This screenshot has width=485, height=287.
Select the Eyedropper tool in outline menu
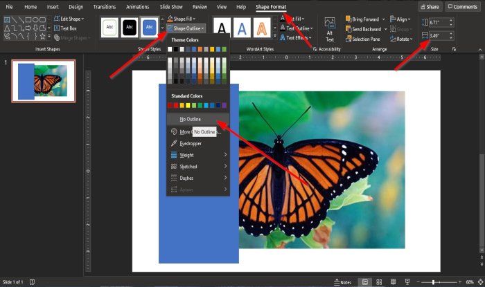pos(191,143)
